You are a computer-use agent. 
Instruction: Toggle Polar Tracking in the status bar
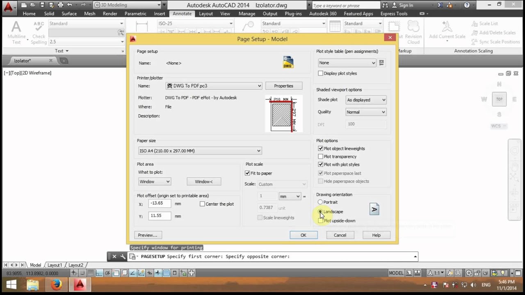pyautogui.click(x=107, y=273)
